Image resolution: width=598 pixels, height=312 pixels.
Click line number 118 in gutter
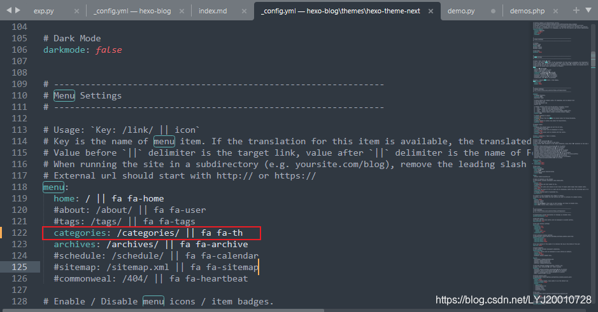[x=20, y=187]
